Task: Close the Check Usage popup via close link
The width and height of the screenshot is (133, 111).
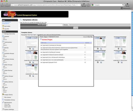Action: click(85, 37)
